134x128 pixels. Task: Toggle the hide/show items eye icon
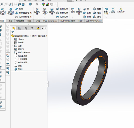[37, 4]
